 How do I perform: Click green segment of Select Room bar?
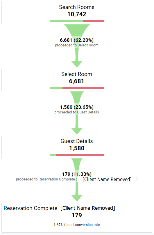(x=56, y=88)
